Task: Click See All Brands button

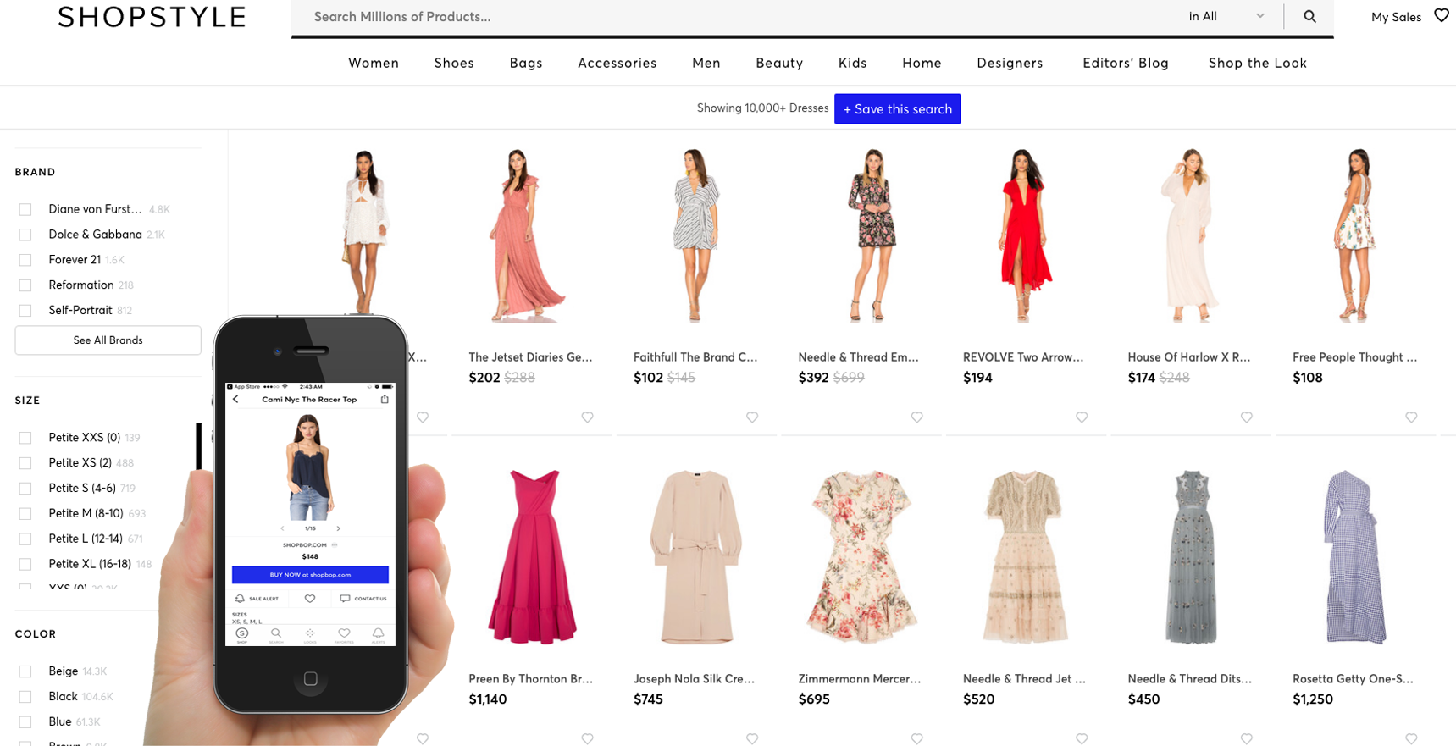Action: pyautogui.click(x=108, y=340)
